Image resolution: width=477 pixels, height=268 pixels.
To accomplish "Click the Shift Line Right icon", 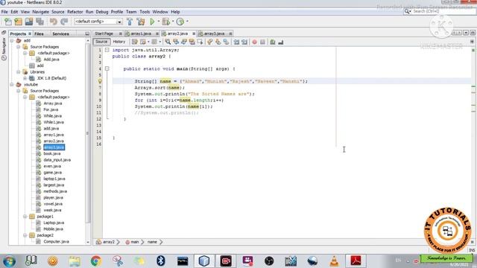I will click(244, 42).
